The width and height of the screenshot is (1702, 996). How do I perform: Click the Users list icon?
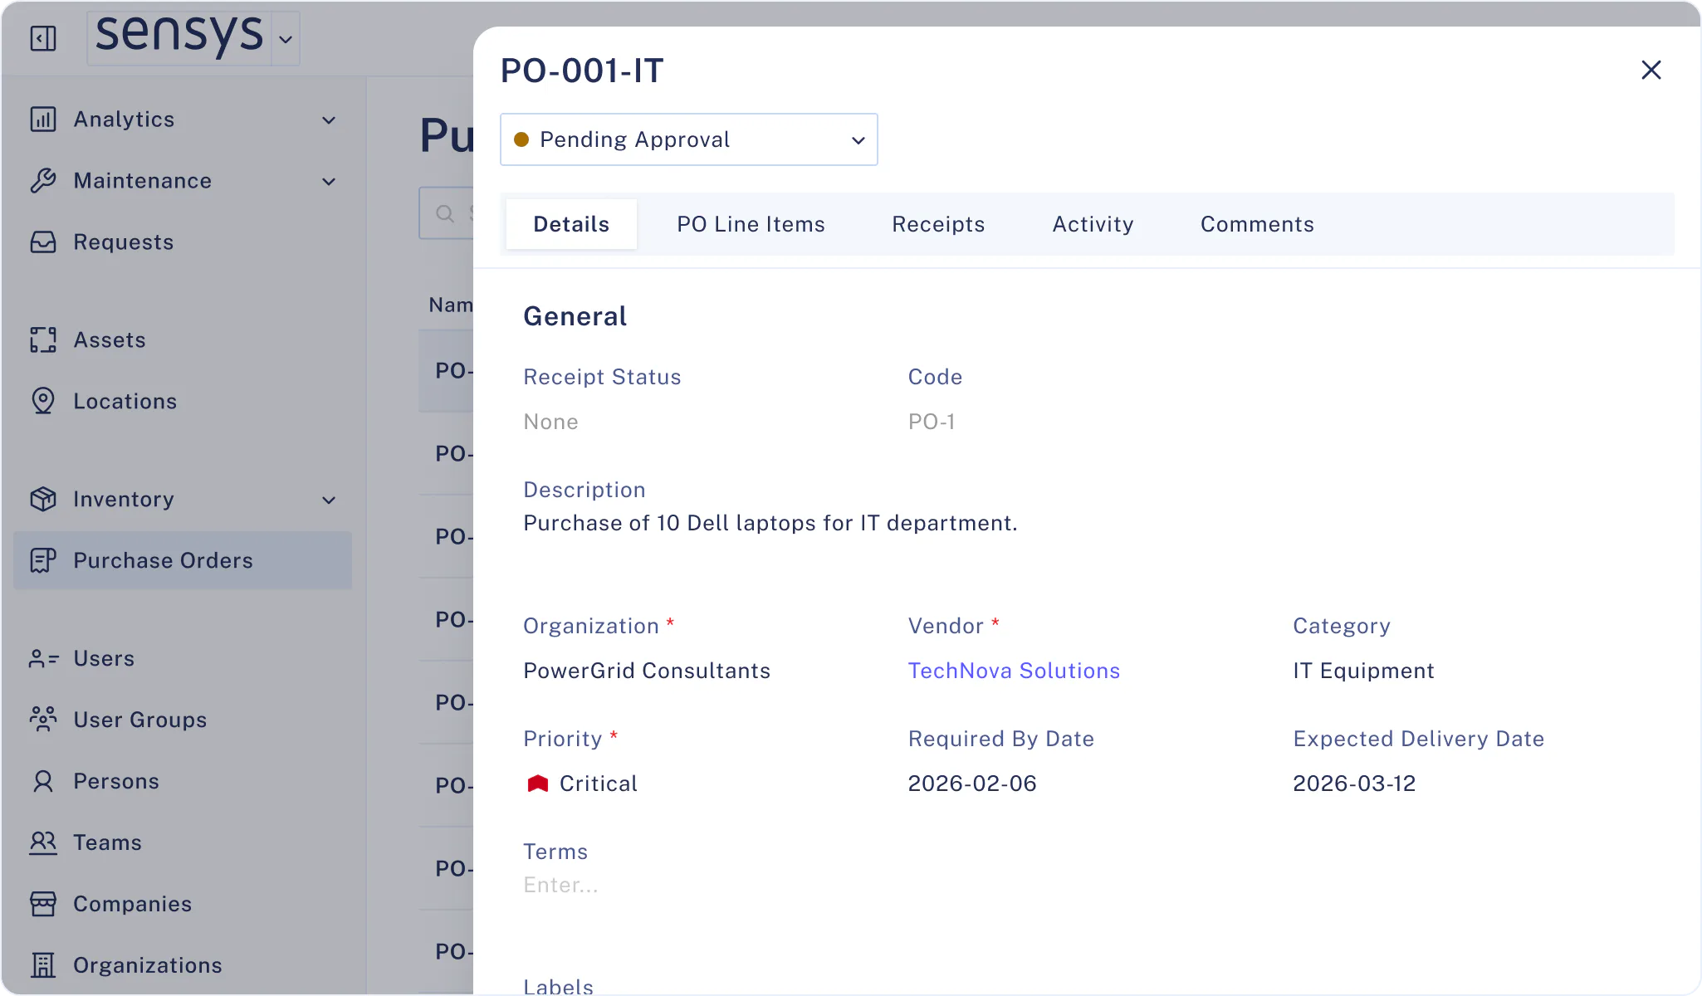pos(43,659)
